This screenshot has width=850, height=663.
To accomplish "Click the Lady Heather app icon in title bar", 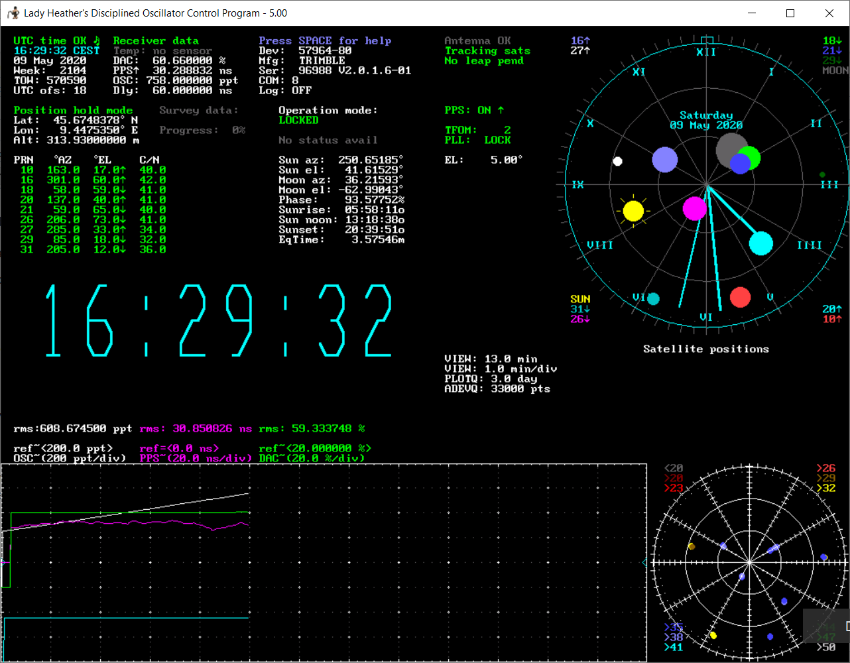I will (13, 13).
